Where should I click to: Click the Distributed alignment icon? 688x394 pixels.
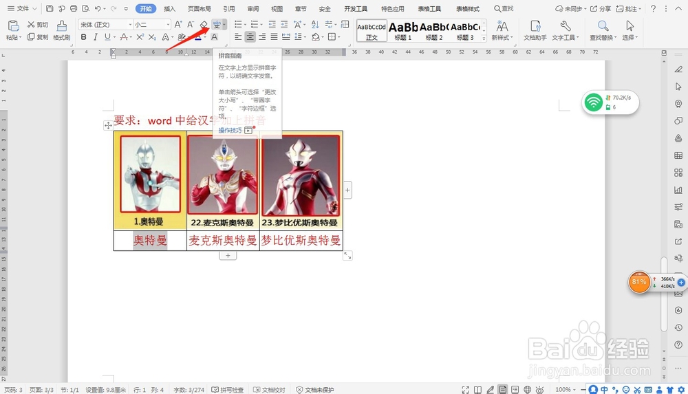click(x=286, y=37)
